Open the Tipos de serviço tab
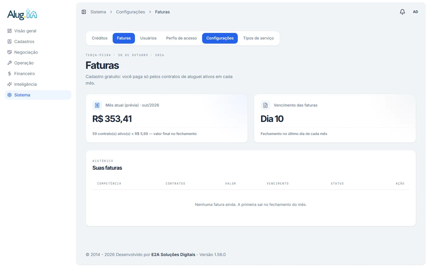Viewport: 428px width, 267px height. (258, 38)
